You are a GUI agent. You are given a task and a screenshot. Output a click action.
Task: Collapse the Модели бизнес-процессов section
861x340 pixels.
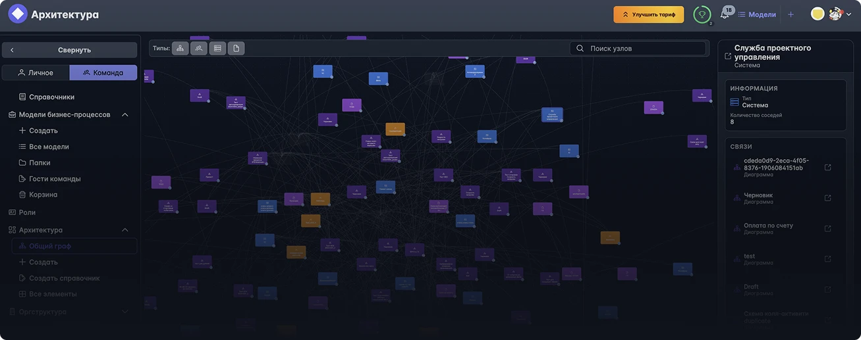pyautogui.click(x=125, y=114)
